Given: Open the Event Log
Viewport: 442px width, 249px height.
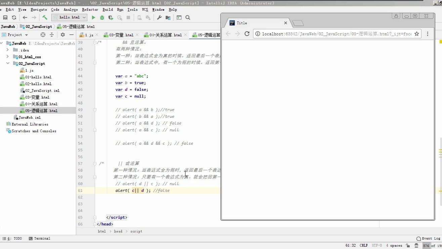Looking at the screenshot, I should [428, 239].
